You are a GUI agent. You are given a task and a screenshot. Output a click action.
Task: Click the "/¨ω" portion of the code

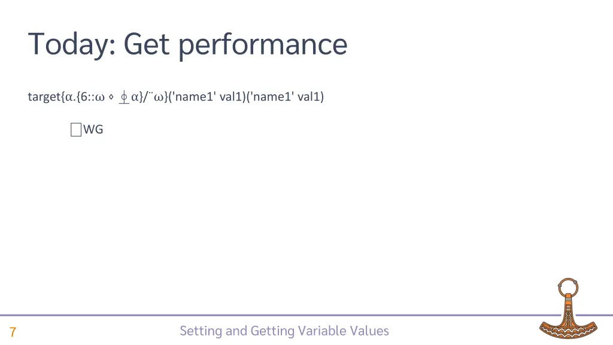(154, 96)
